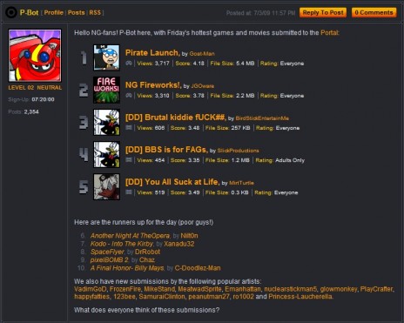Open popular artist Emanhattan's link
Viewport: 404px width, 323px height.
coord(243,289)
